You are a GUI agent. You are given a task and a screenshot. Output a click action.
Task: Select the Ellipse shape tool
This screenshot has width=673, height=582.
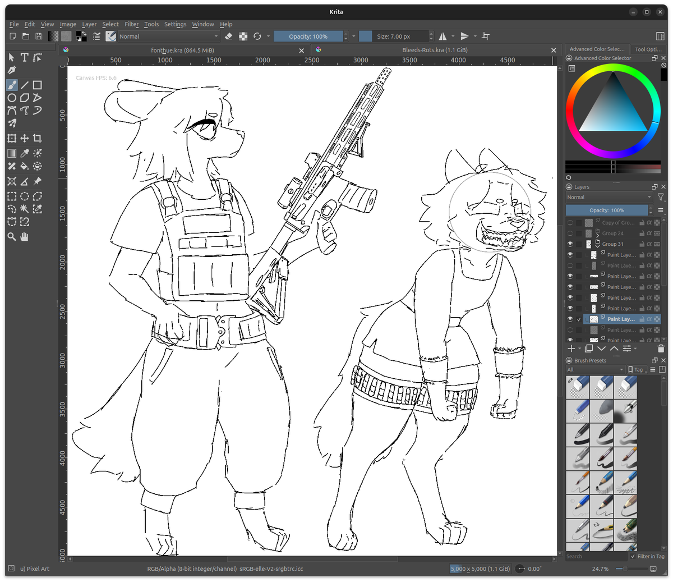point(12,98)
